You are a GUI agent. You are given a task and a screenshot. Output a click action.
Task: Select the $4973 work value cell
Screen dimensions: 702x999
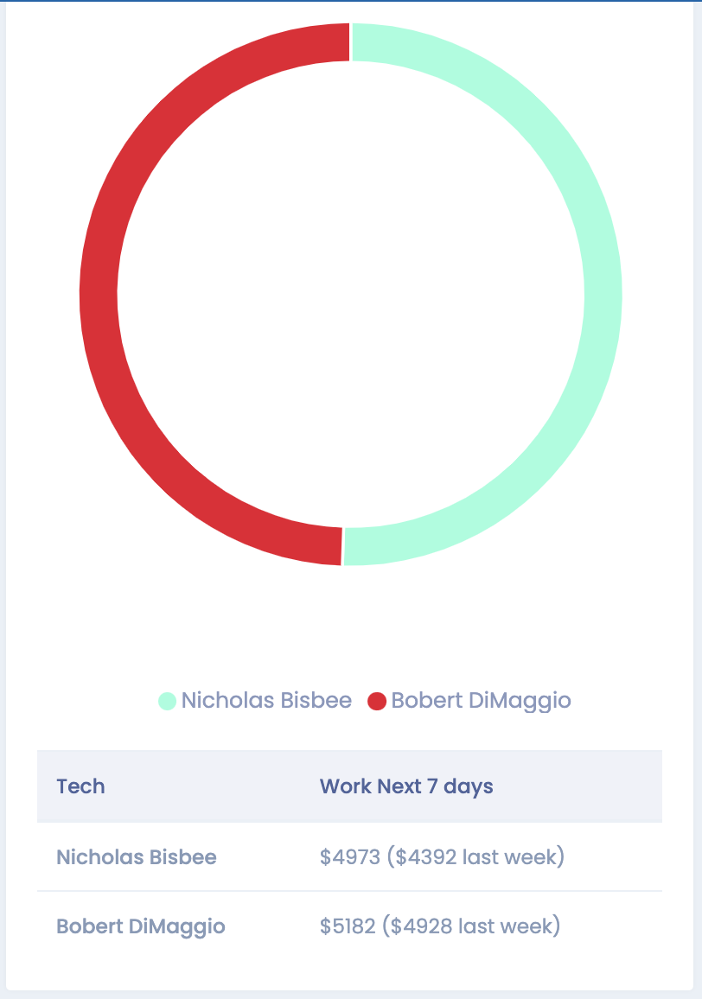point(442,857)
